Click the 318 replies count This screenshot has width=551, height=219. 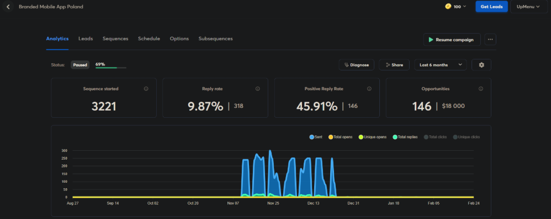239,106
